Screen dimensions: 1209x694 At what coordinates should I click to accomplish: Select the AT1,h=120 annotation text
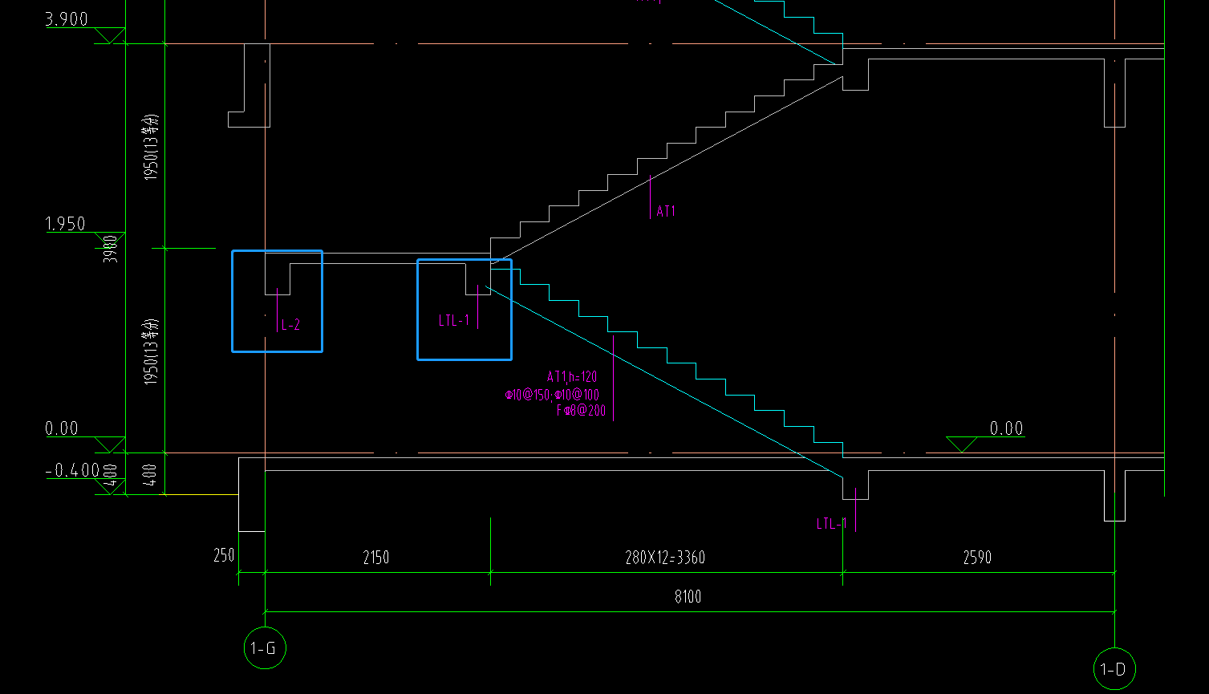tap(572, 376)
